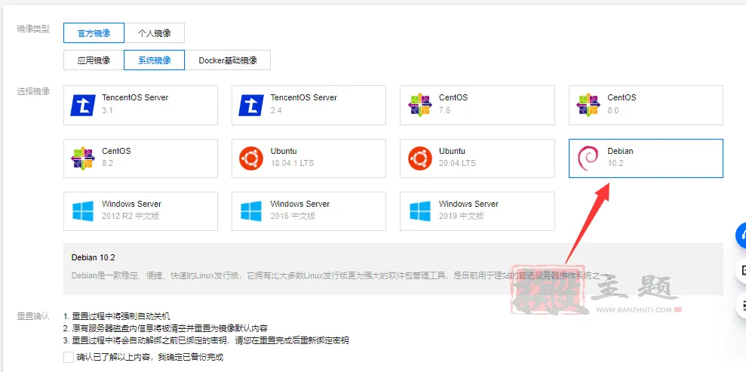Click the Windows Server 2012 R2 logo icon
The height and width of the screenshot is (372, 746).
point(83,211)
